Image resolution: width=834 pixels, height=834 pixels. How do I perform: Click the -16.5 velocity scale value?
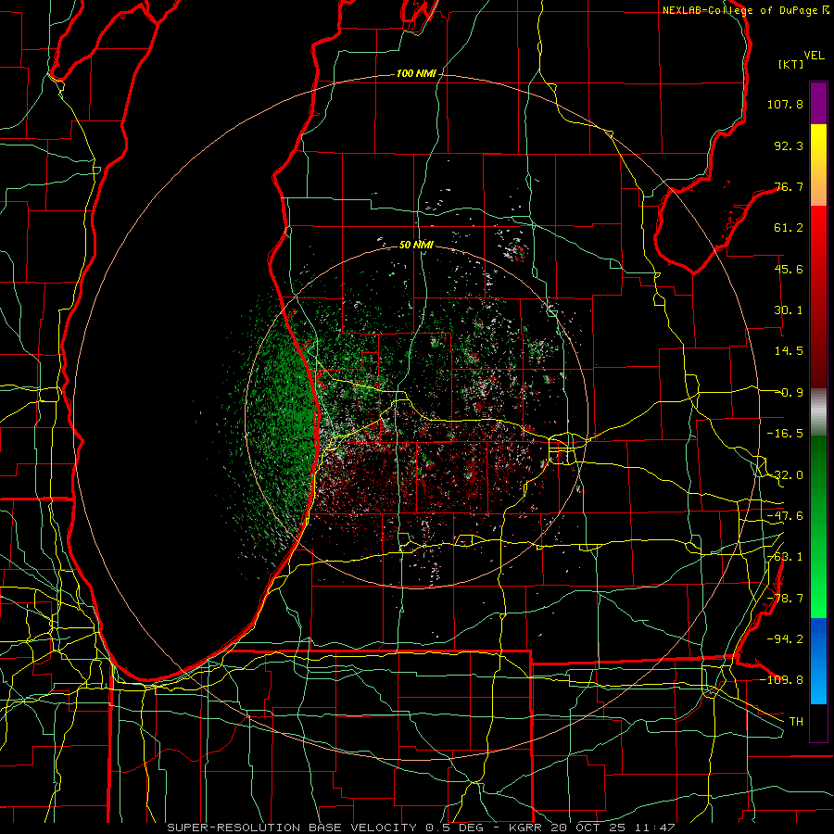pos(785,434)
